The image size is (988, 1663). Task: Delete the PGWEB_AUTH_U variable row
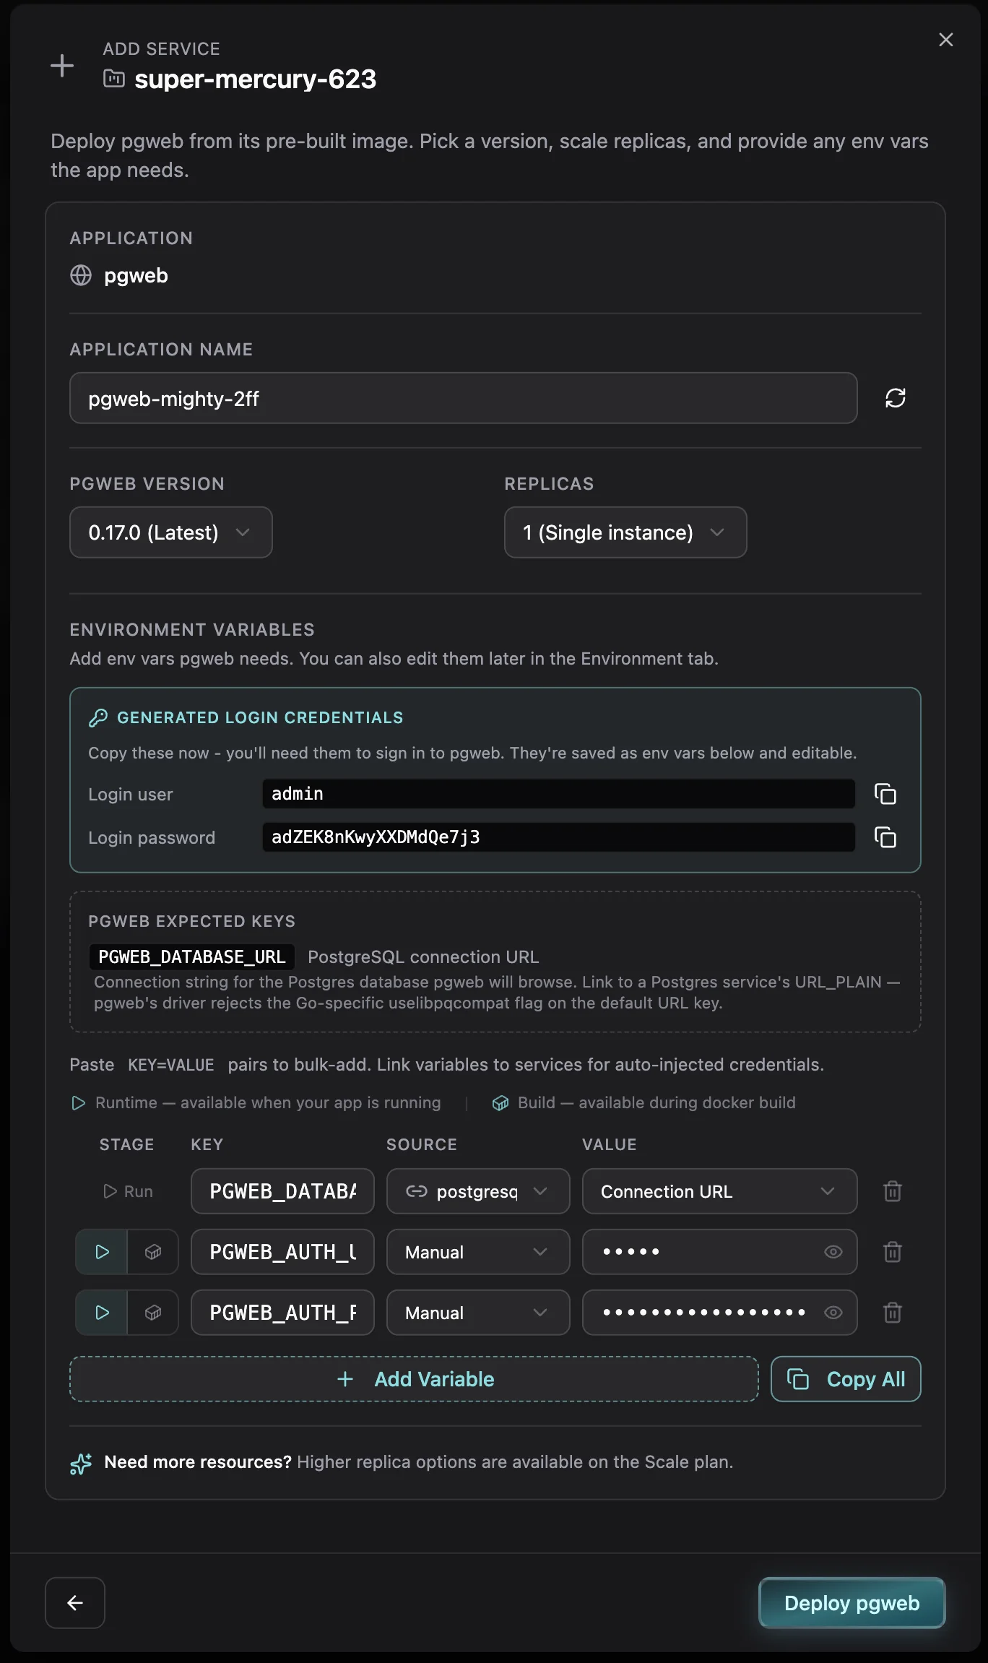coord(893,1252)
